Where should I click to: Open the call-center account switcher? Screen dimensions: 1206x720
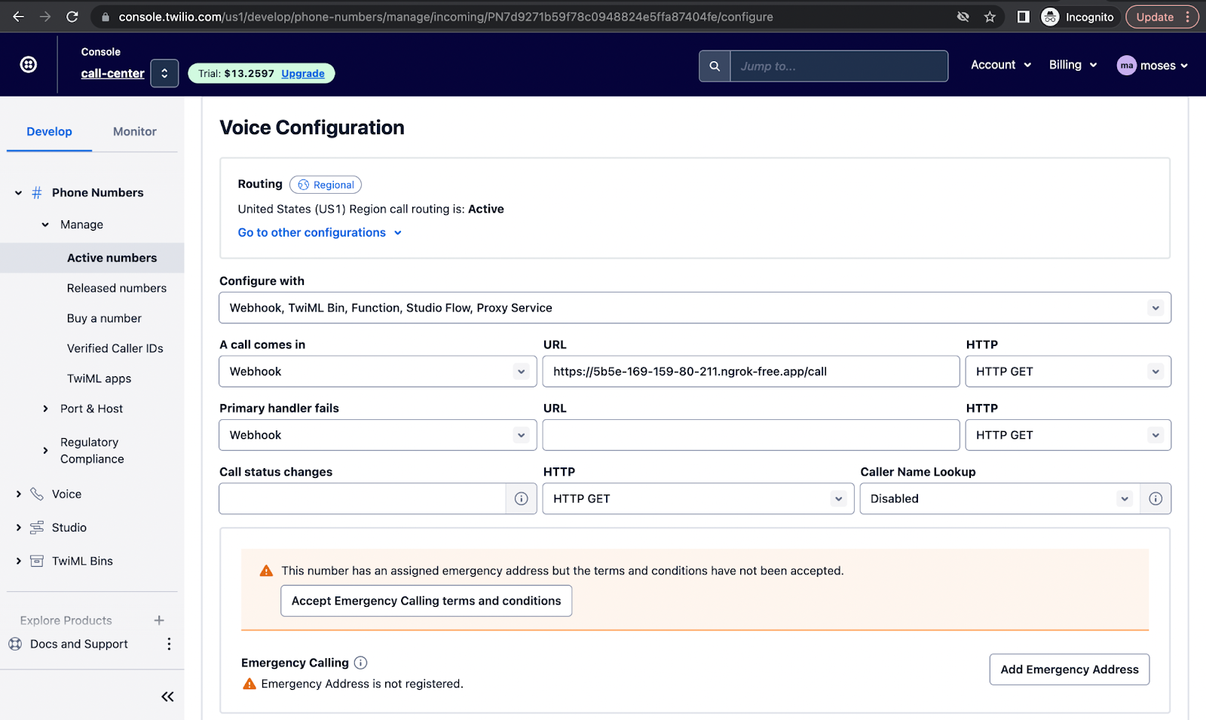point(164,73)
